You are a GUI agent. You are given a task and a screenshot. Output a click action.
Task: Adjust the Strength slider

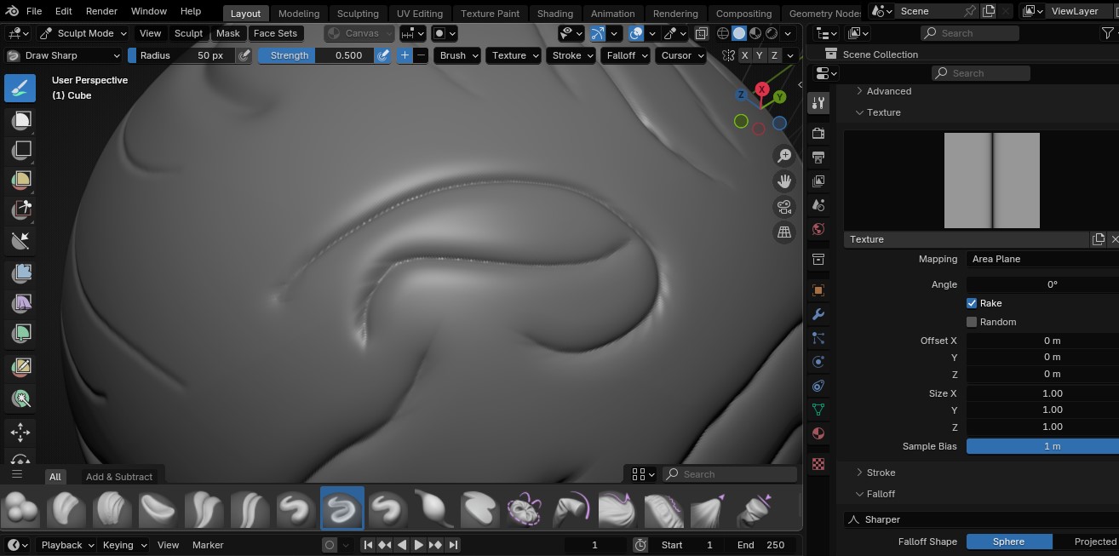[x=316, y=55]
